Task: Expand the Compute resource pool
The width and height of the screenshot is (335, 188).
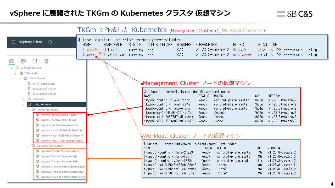Action: pos(23,99)
